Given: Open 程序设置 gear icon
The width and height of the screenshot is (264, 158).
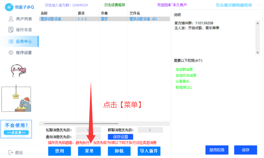Looking at the screenshot, I should tap(11, 53).
